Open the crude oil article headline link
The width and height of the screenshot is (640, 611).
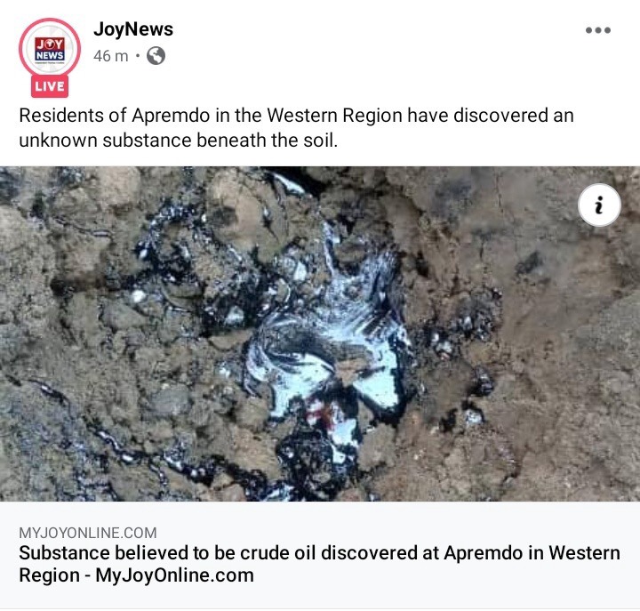click(320, 564)
